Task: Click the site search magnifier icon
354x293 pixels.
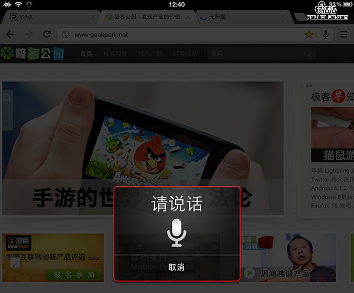Action: 307,54
